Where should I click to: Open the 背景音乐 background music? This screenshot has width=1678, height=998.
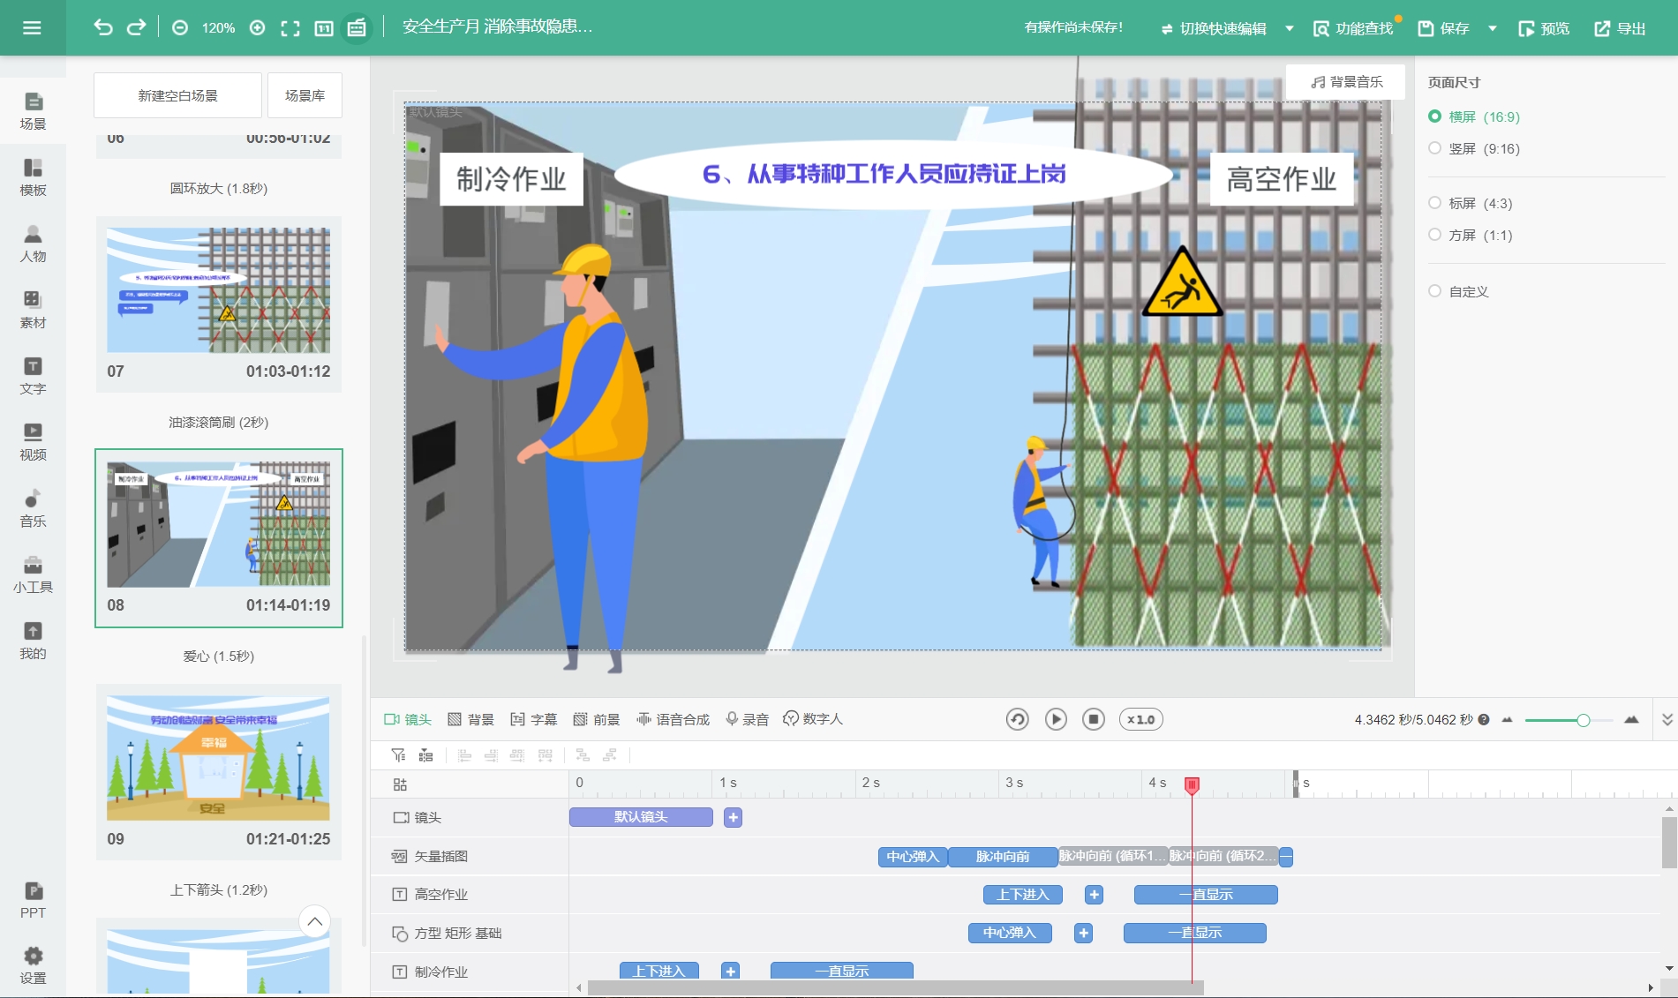[1346, 81]
